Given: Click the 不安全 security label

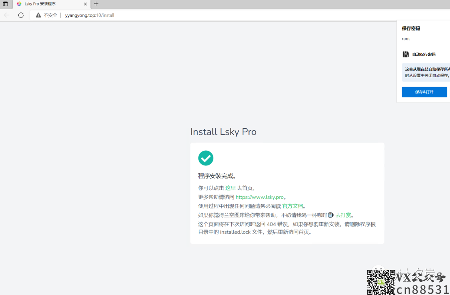Looking at the screenshot, I should click(x=50, y=15).
